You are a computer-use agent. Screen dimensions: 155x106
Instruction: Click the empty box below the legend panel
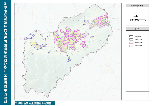coord(137,97)
